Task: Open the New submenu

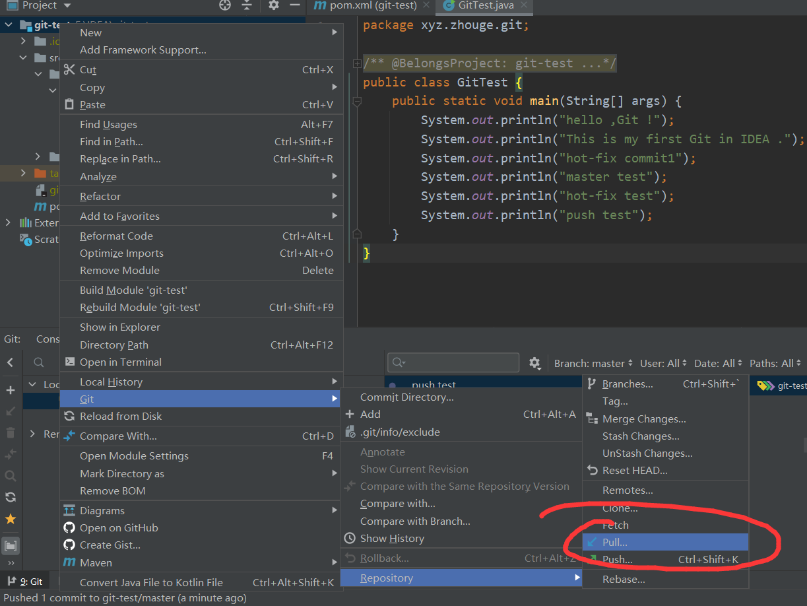Action: [201, 32]
